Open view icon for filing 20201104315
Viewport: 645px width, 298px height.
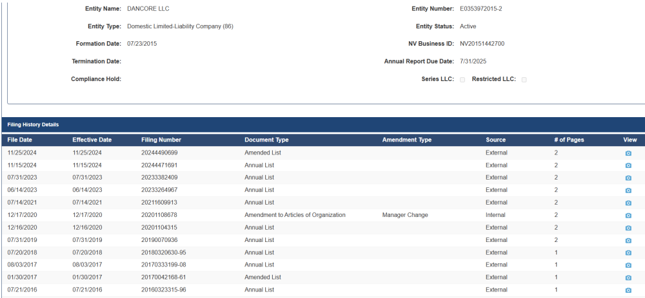point(628,228)
